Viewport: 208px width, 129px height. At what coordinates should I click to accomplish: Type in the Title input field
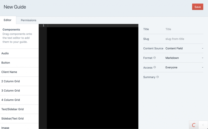(184, 29)
